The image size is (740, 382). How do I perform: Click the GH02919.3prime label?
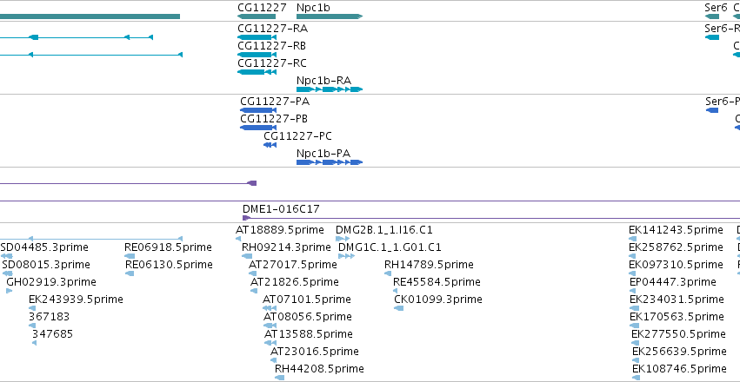[x=51, y=282]
